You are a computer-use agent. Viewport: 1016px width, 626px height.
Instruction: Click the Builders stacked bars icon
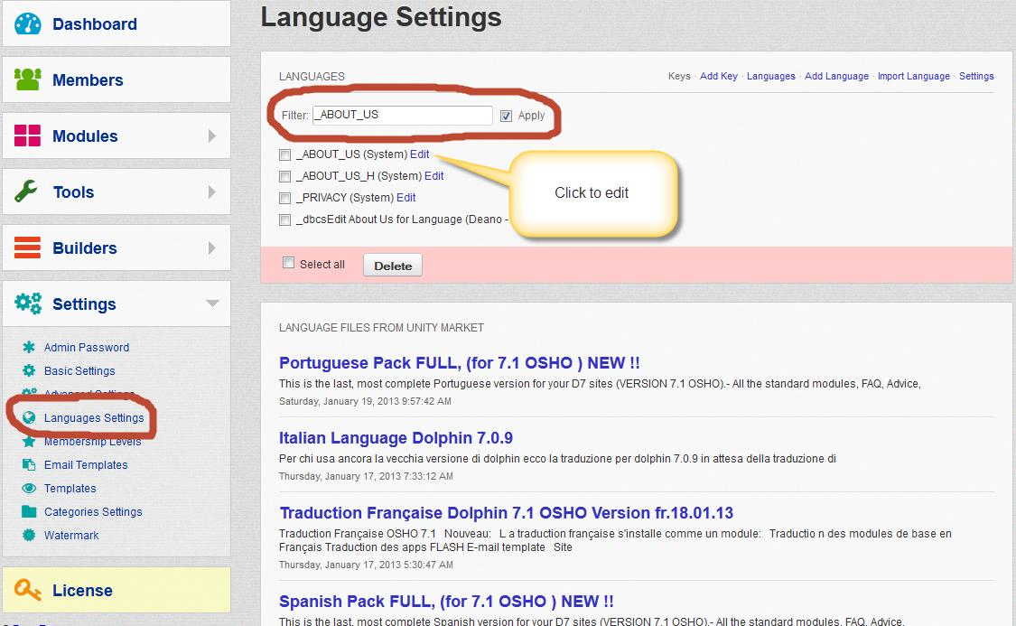(x=28, y=248)
